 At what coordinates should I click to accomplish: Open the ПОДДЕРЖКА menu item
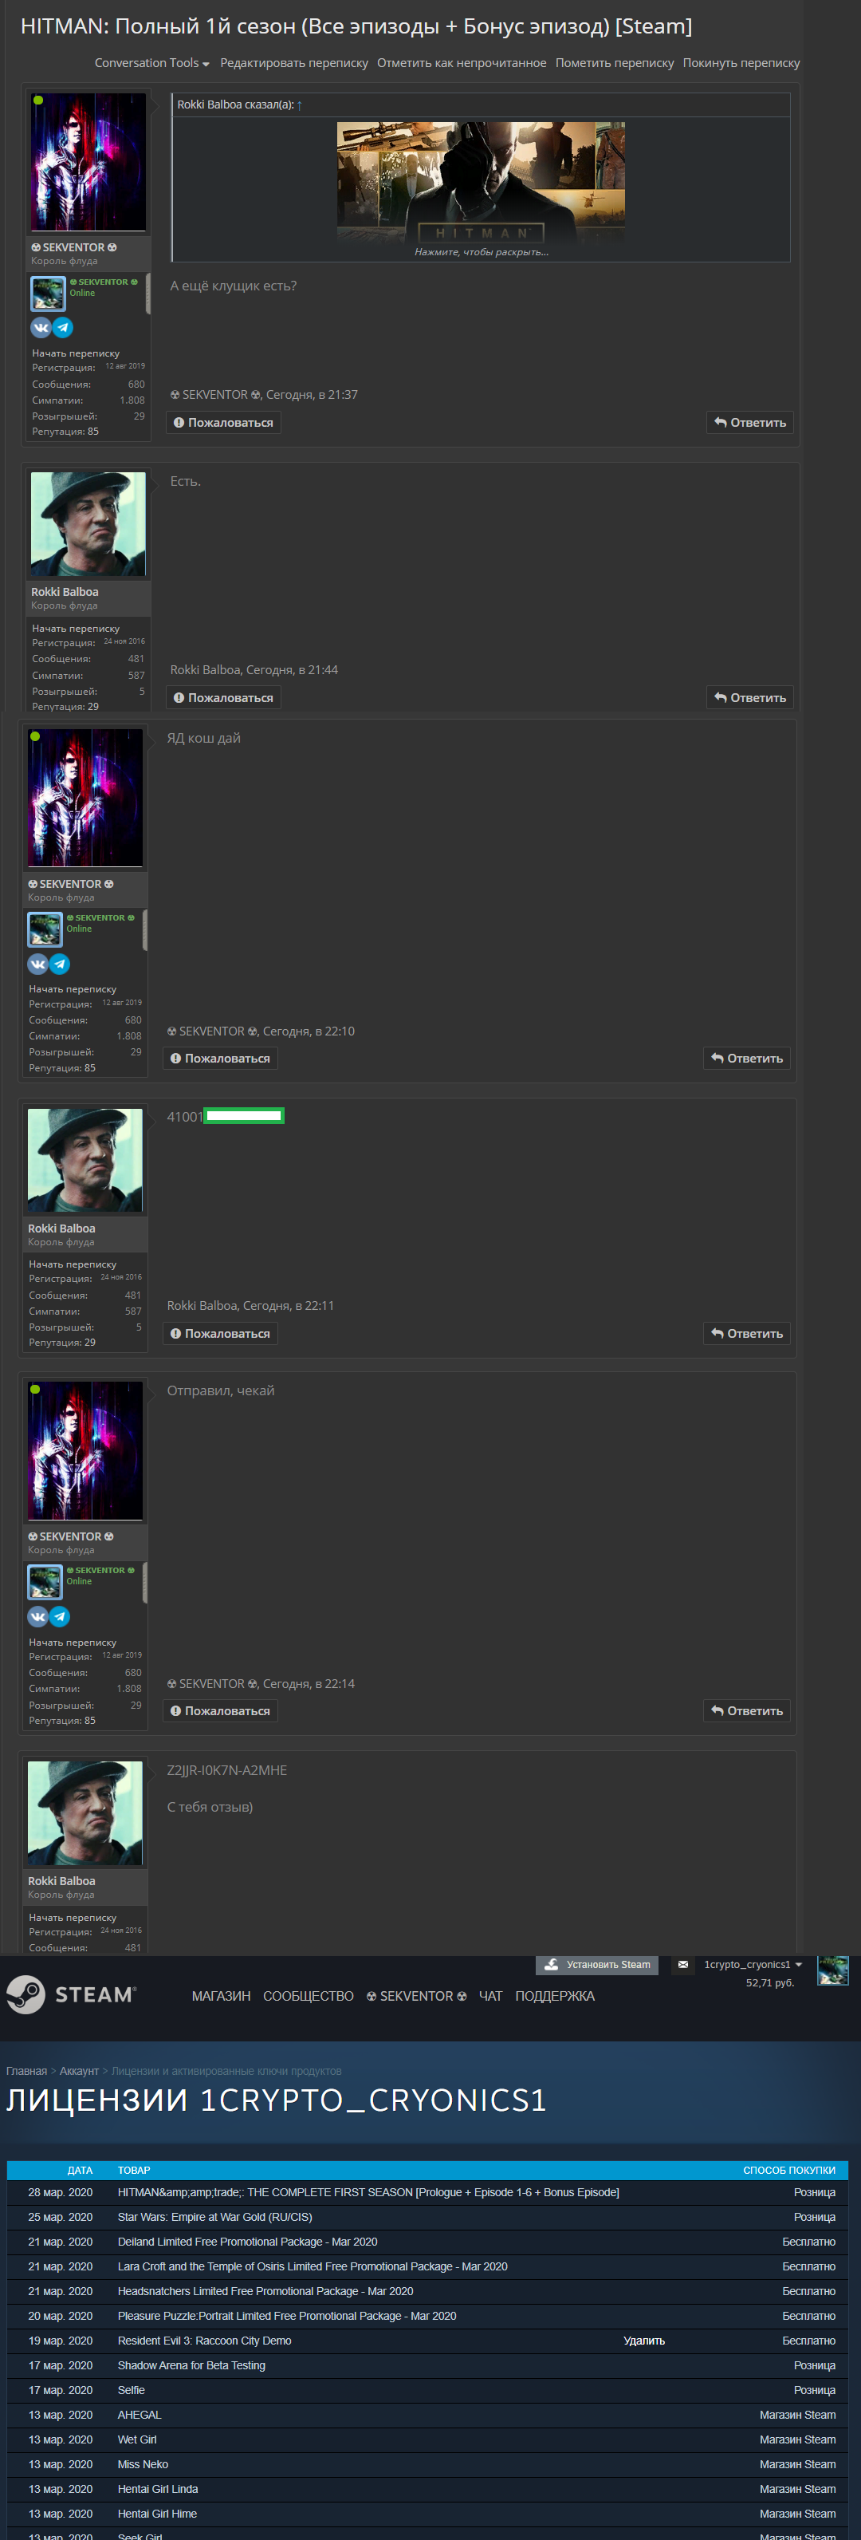click(555, 1996)
